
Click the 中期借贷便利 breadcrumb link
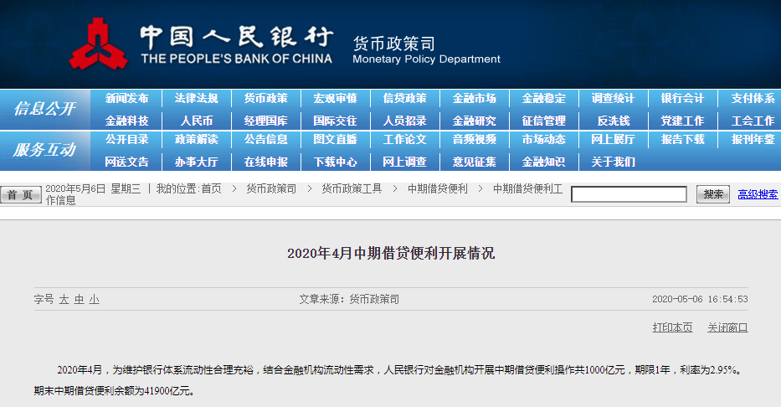pos(438,189)
